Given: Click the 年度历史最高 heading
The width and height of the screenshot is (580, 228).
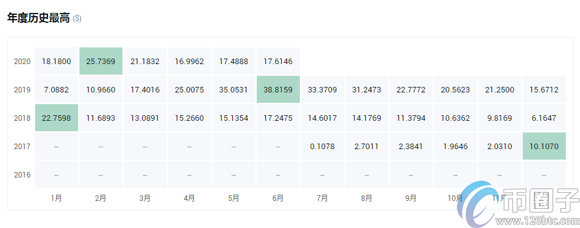Looking at the screenshot, I should pos(38,18).
